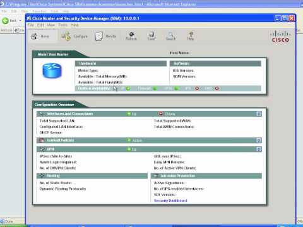303x227 pixels.
Task: Click the GRE over IPSec label
Action: [167, 156]
